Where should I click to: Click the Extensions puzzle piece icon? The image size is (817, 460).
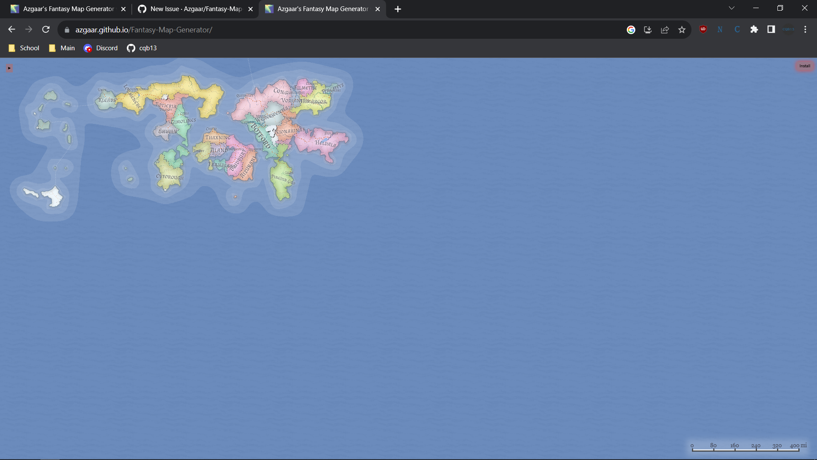coord(754,29)
